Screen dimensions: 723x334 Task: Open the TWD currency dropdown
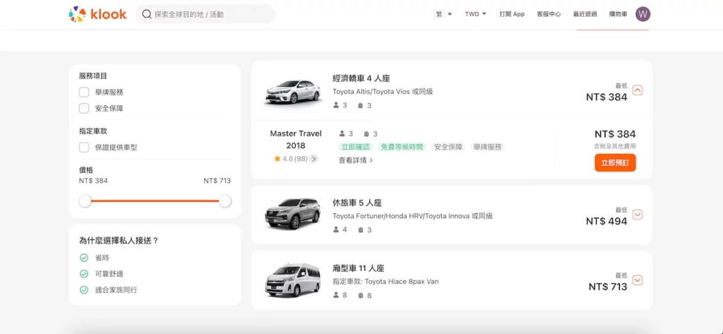click(475, 14)
